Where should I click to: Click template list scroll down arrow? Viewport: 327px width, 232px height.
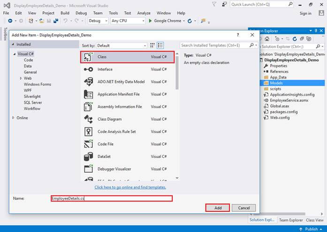tap(177, 178)
